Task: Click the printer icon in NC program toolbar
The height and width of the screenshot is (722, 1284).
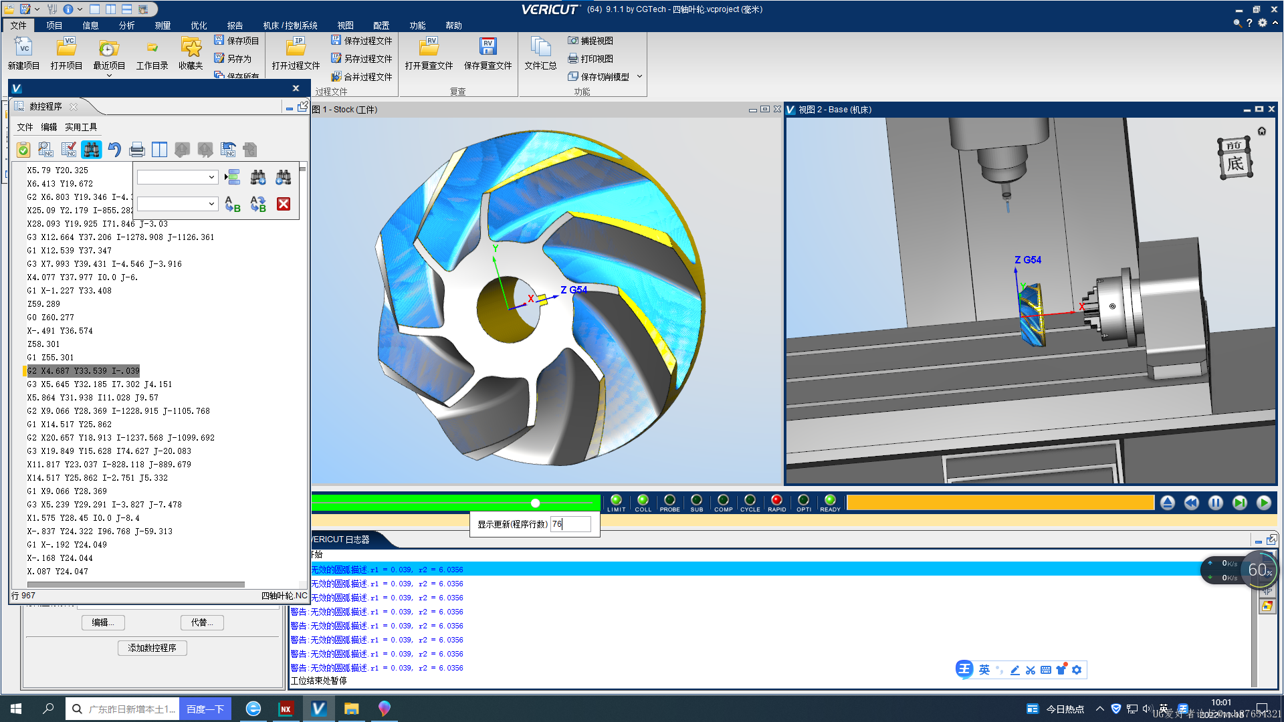Action: point(137,150)
